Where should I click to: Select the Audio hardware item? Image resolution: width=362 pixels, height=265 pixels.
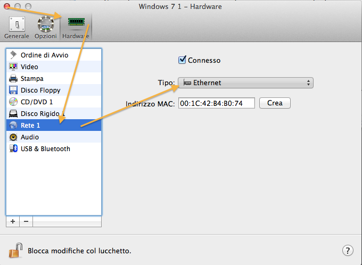tap(54, 137)
